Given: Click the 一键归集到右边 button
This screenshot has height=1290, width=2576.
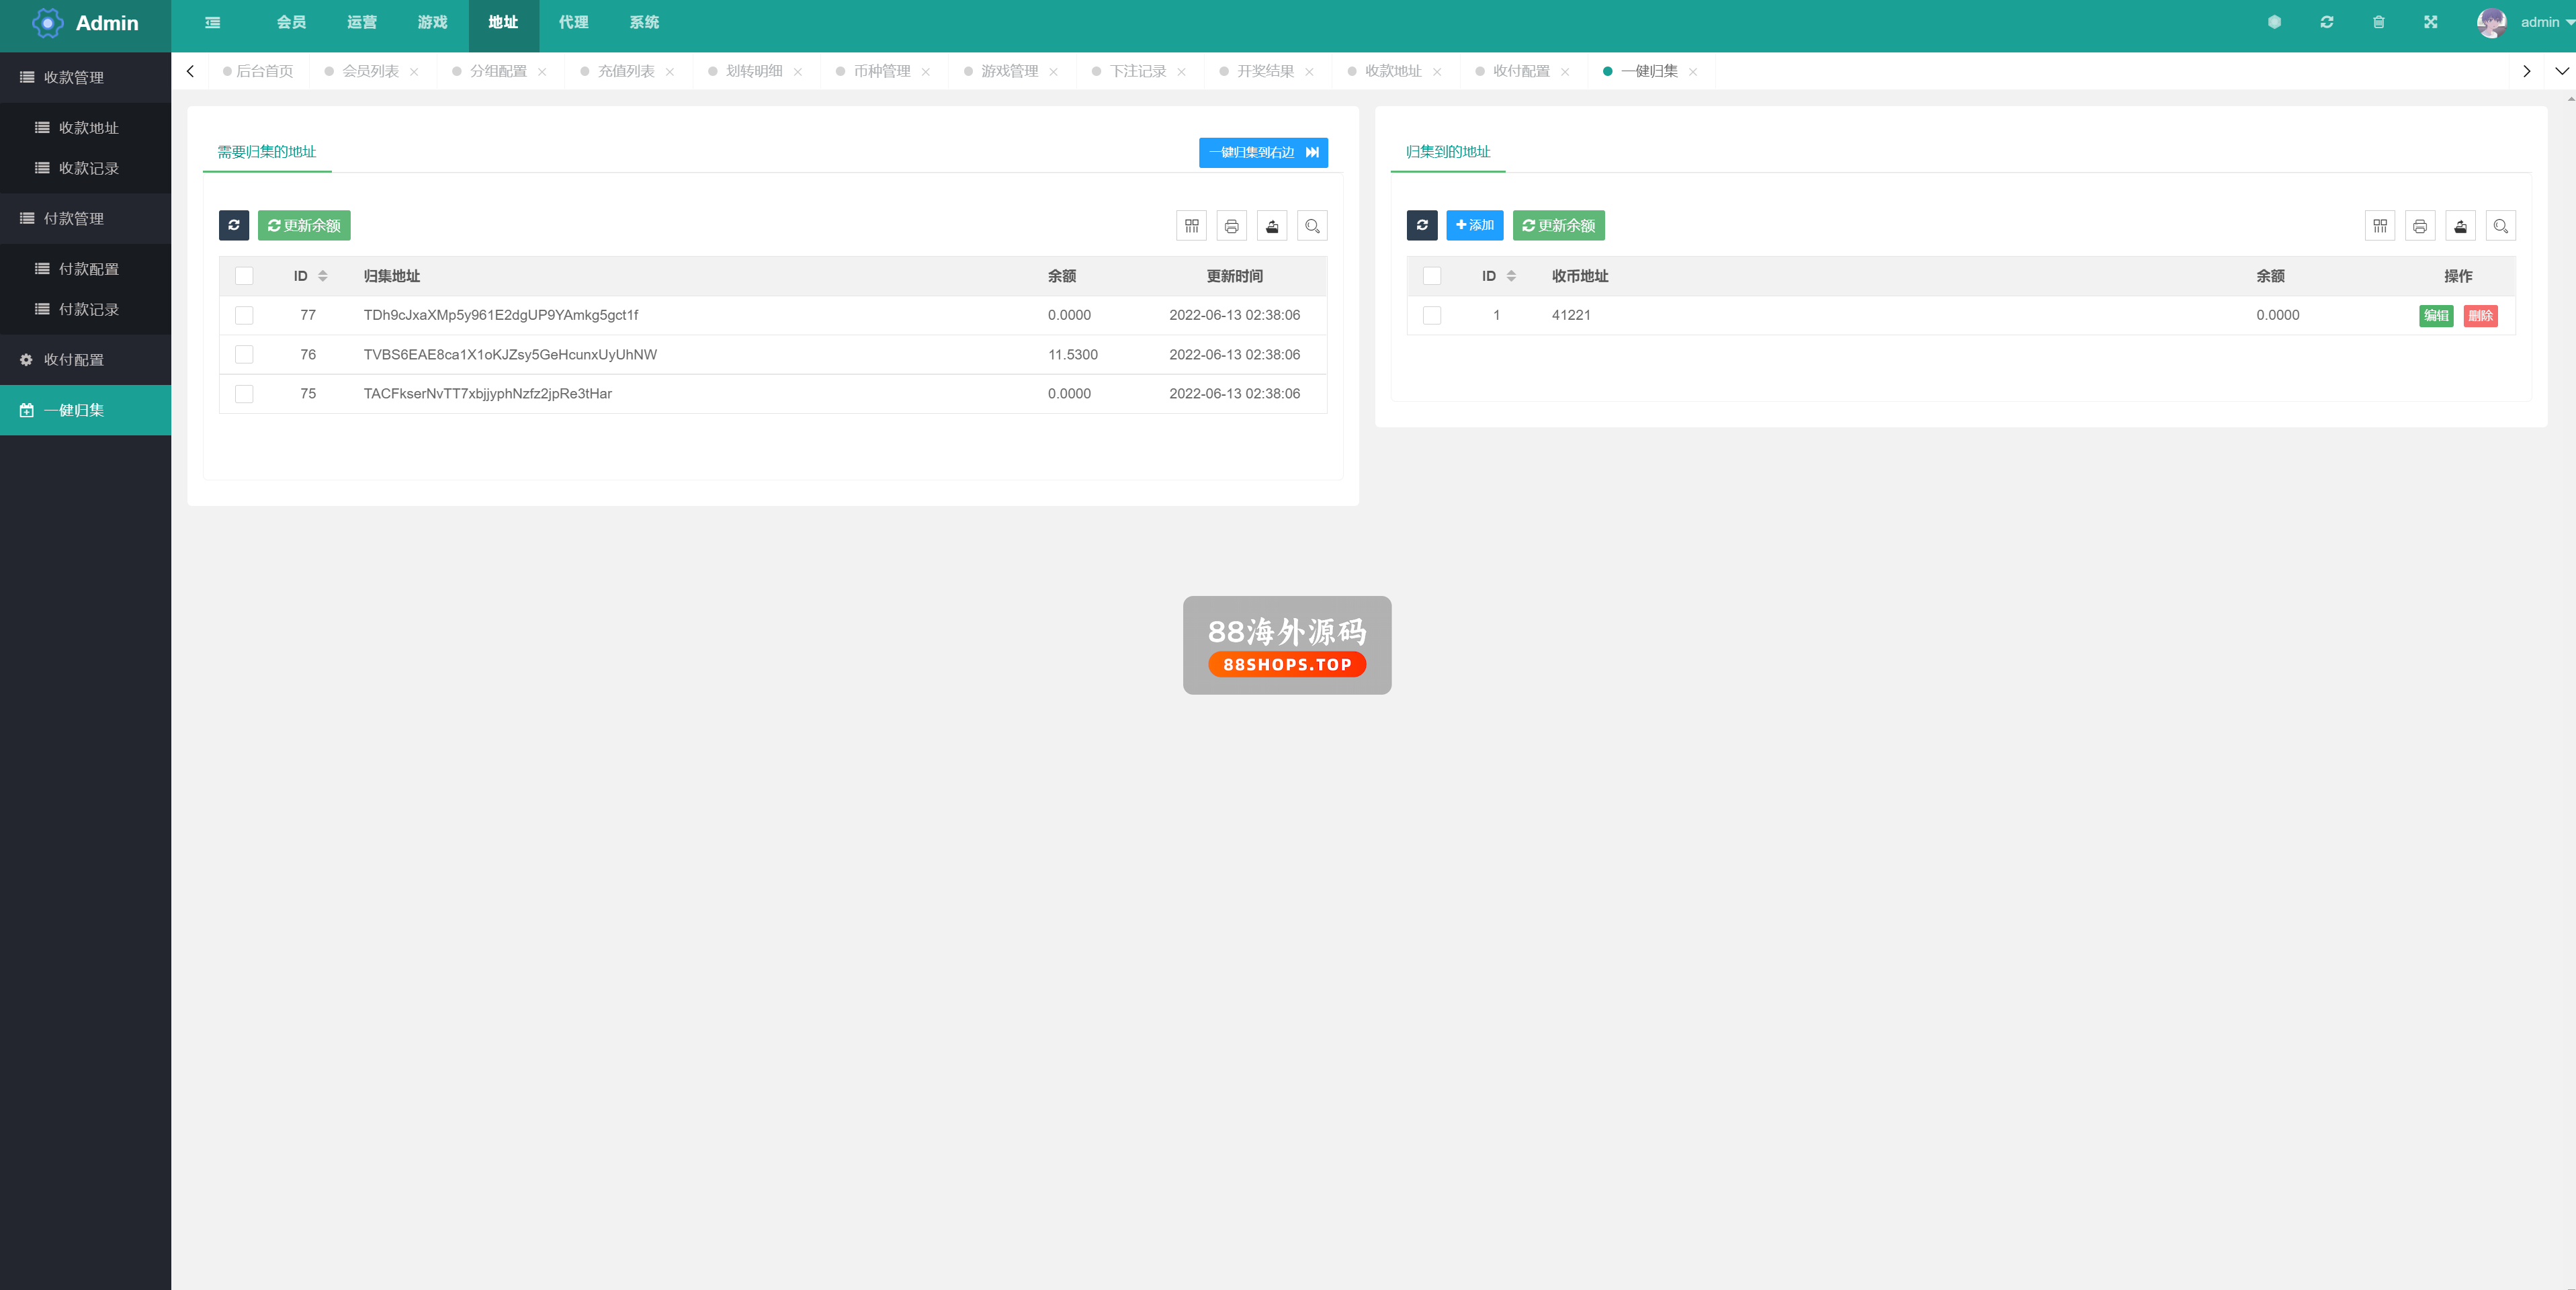Looking at the screenshot, I should 1262,152.
